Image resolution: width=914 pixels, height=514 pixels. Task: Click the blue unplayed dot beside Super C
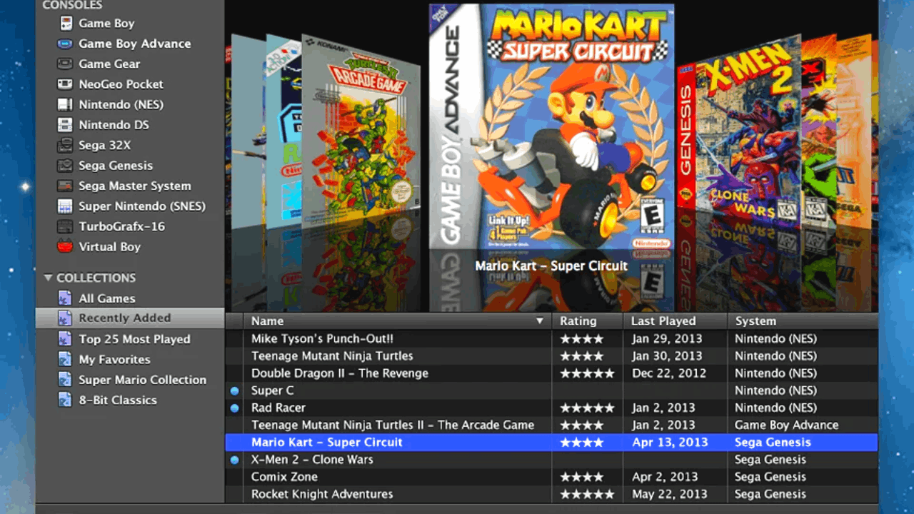(234, 390)
